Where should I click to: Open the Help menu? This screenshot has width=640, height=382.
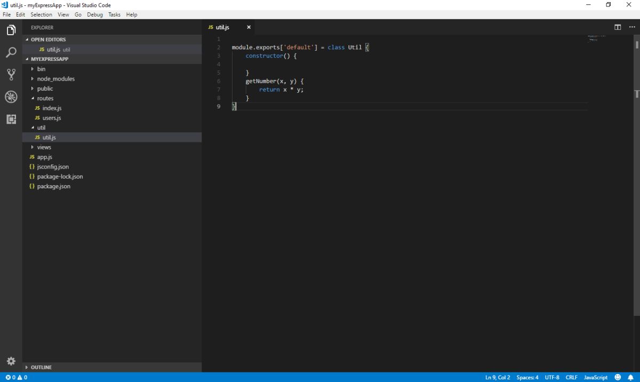coord(132,14)
